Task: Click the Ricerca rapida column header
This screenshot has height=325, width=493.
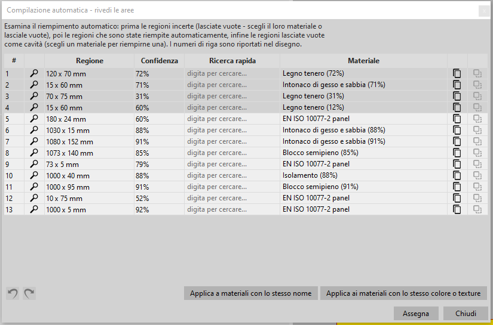Action: (x=232, y=61)
